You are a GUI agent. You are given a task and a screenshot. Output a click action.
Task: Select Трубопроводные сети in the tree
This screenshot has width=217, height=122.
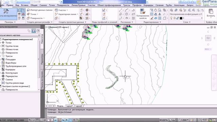16,66
